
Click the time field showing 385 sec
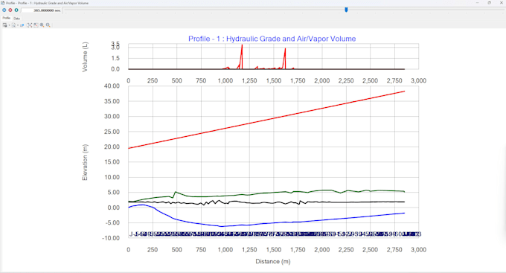point(41,10)
